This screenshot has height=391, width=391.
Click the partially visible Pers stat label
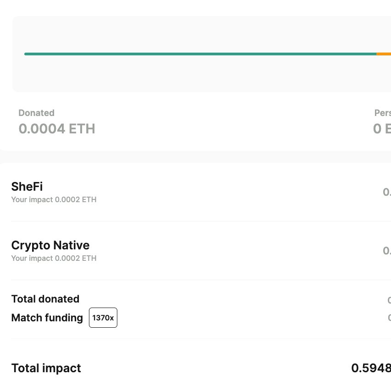click(383, 113)
